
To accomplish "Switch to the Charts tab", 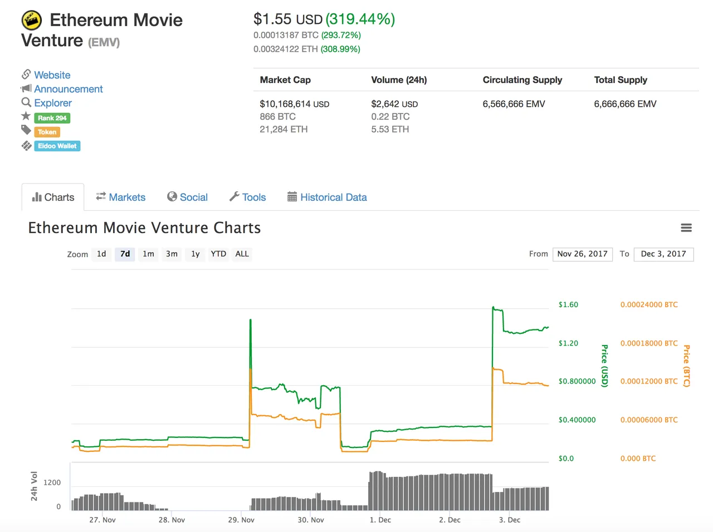I will click(x=53, y=197).
